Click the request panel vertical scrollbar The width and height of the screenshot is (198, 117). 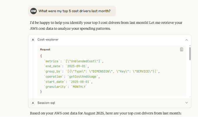tap(190, 54)
